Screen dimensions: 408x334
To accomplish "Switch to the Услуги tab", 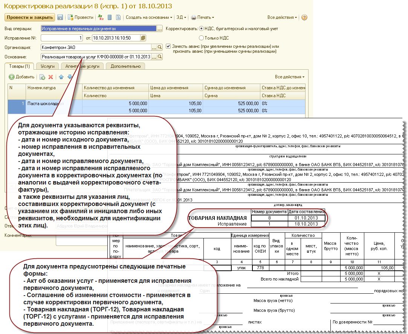I will point(47,66).
